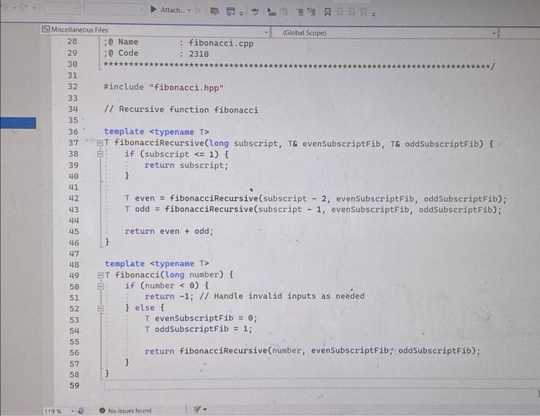Click line number 35 in the margin

click(x=73, y=120)
